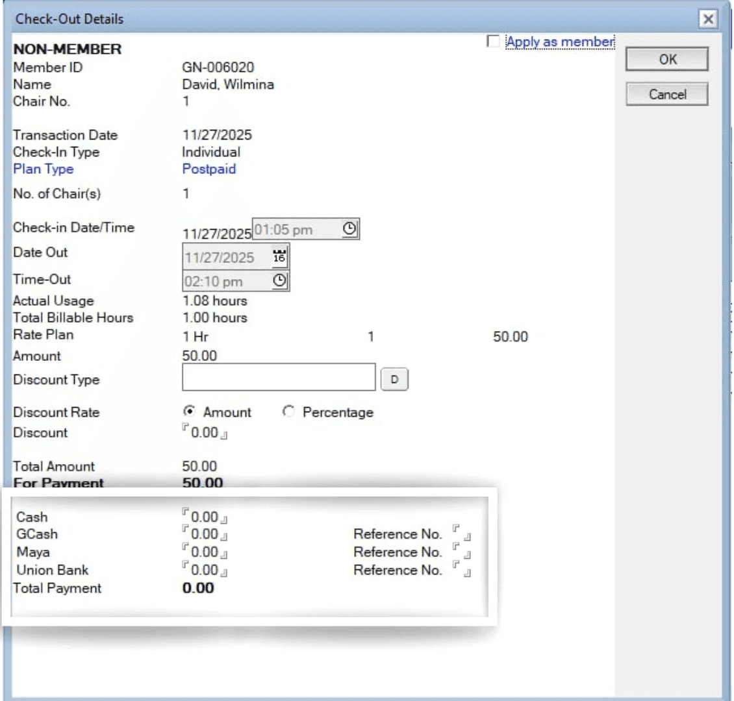Click the GCash Reference No. field
734x701 pixels.
(462, 533)
